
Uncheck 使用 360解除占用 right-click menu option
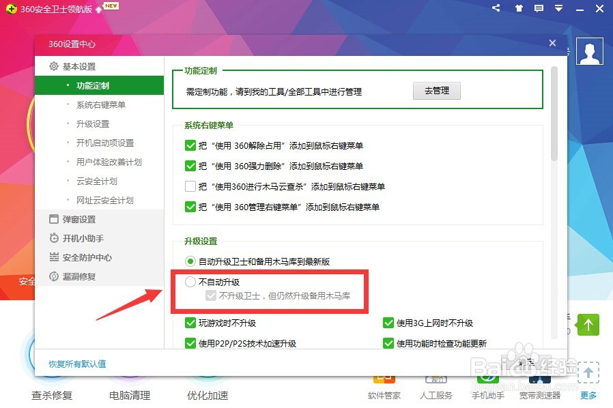point(190,145)
